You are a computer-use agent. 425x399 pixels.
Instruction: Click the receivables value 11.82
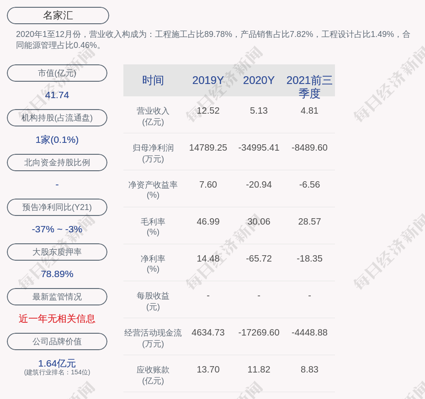coord(259,369)
